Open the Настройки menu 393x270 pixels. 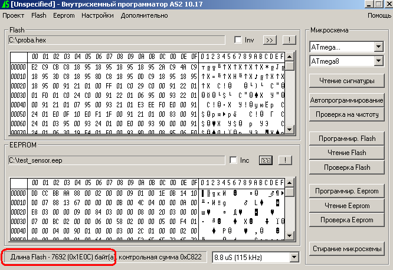click(x=97, y=15)
